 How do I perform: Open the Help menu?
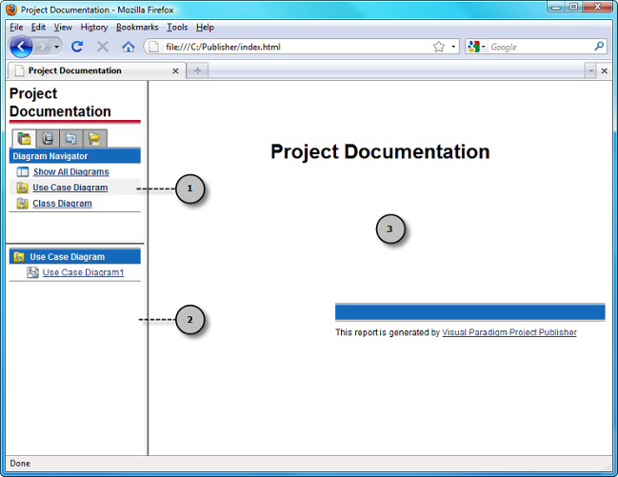[x=205, y=28]
